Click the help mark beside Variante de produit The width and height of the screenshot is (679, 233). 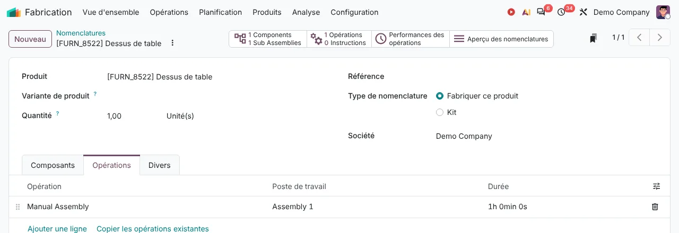pyautogui.click(x=95, y=94)
